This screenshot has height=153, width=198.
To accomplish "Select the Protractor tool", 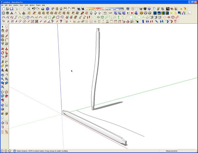I will point(2,66).
